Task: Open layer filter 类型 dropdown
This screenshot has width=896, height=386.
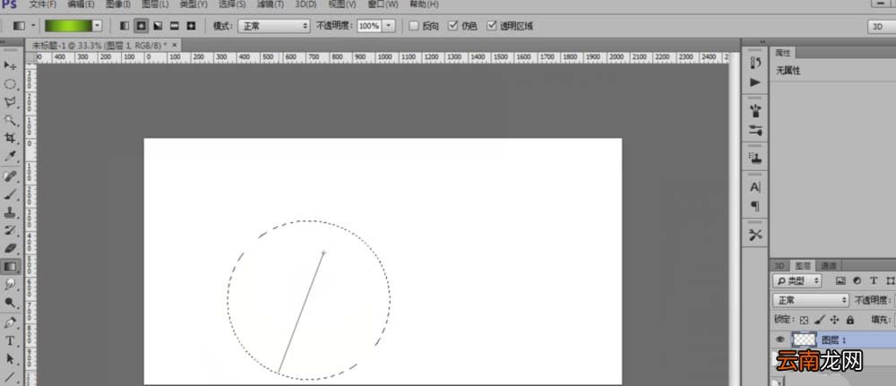Action: [797, 280]
